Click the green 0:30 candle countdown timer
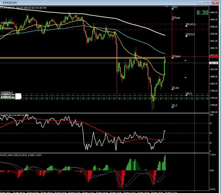221x193 pixels. (203, 13)
